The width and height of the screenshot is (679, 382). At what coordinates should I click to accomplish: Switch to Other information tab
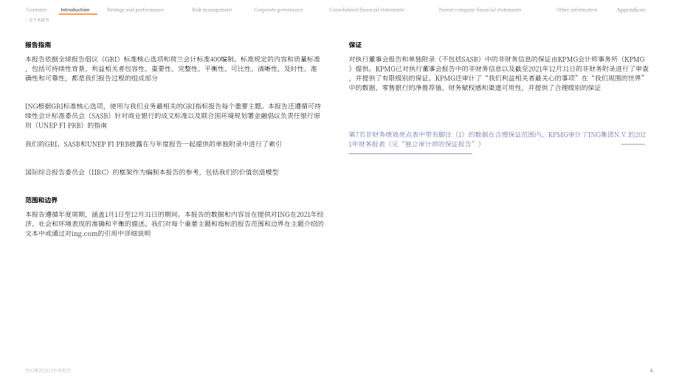click(x=577, y=10)
